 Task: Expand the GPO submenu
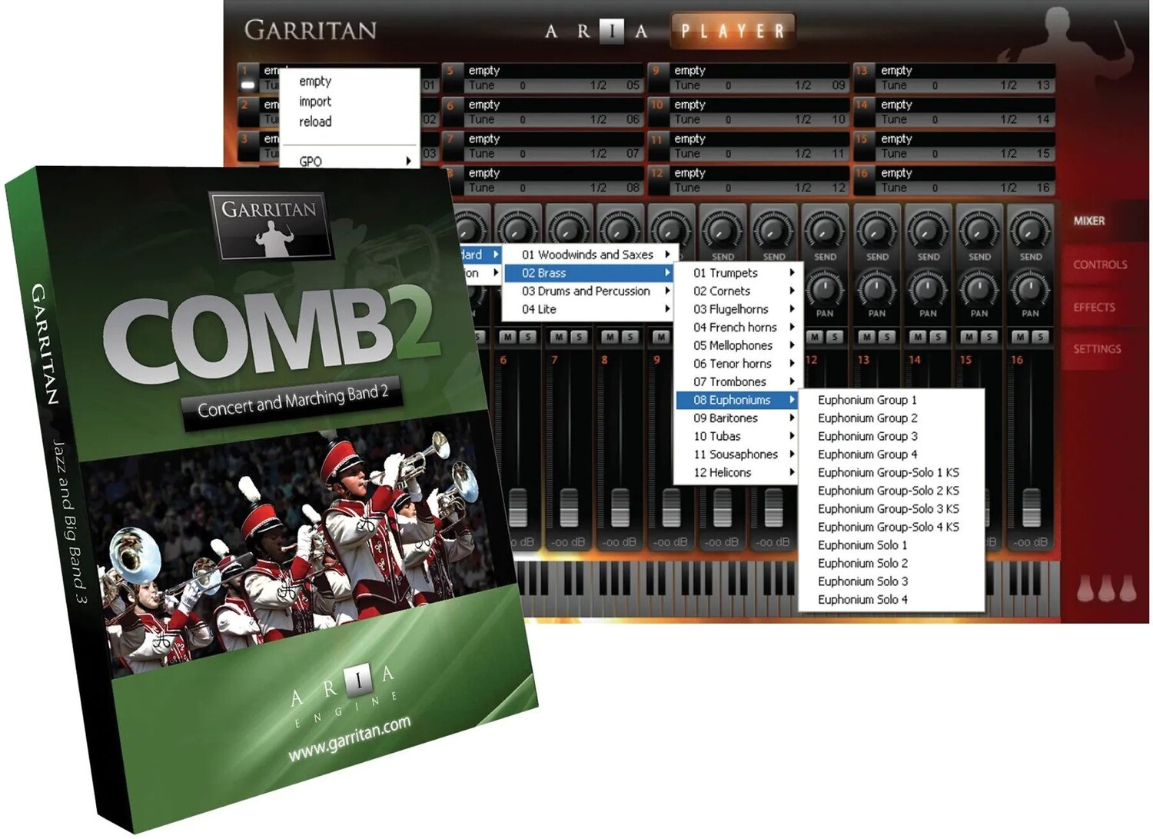pyautogui.click(x=351, y=161)
